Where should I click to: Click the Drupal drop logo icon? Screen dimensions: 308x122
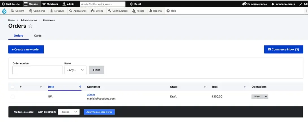(4, 11)
